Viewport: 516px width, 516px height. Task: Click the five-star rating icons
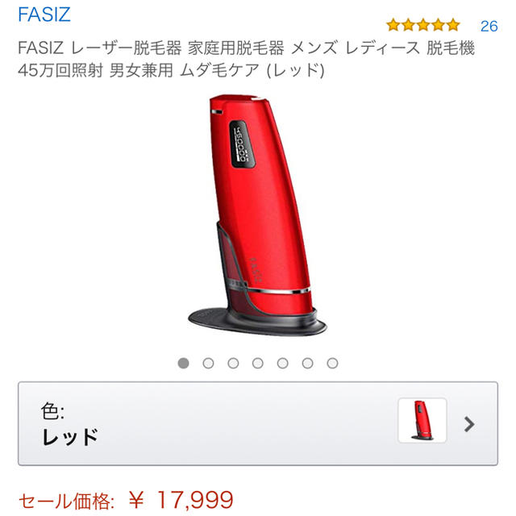[x=422, y=25]
